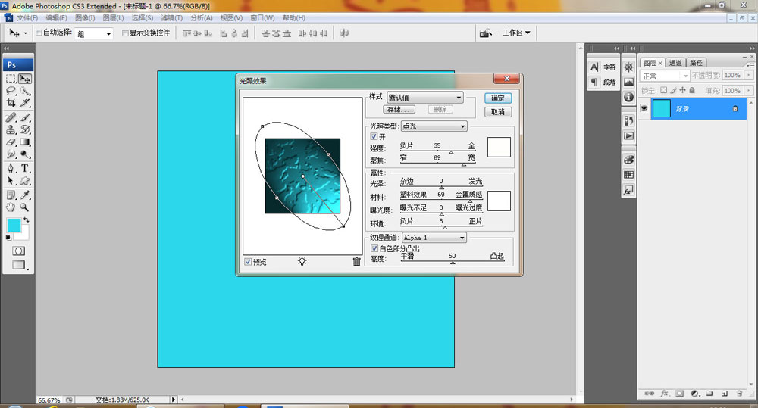Select the Healing Brush tool
This screenshot has width=758, height=408.
click(11, 117)
